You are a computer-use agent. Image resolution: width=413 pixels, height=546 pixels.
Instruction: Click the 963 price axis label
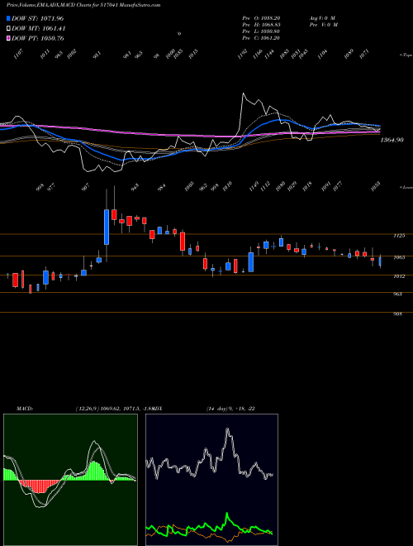coord(397,294)
